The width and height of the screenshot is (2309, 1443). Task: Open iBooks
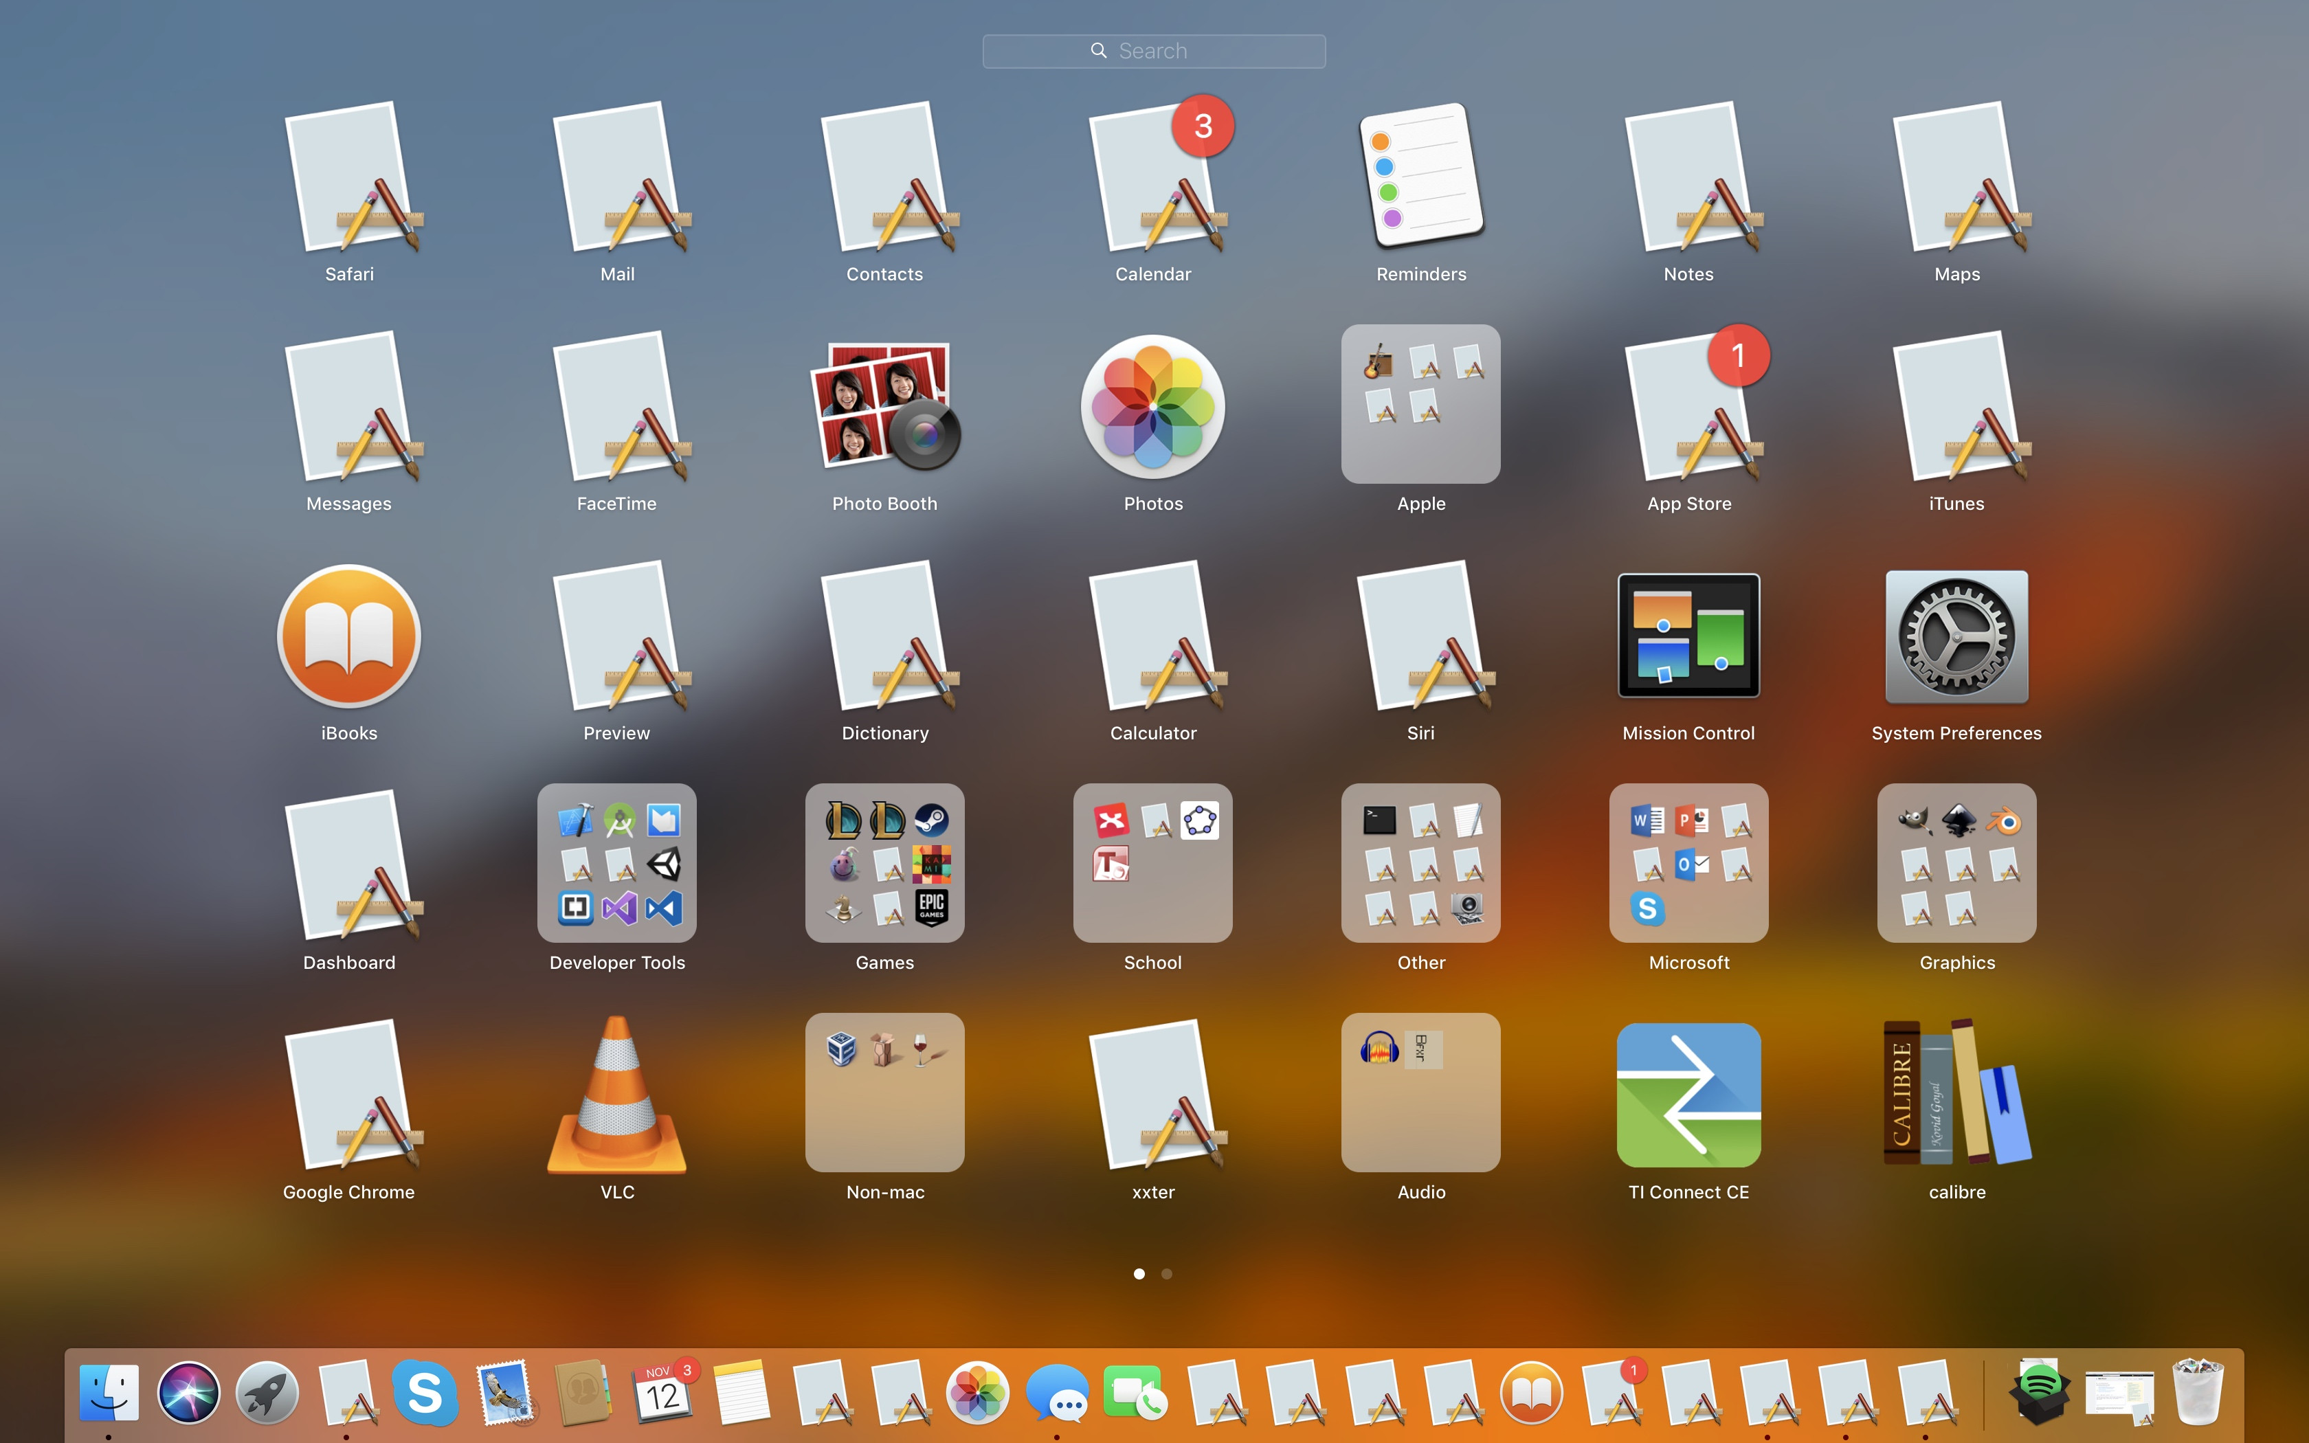pos(348,638)
